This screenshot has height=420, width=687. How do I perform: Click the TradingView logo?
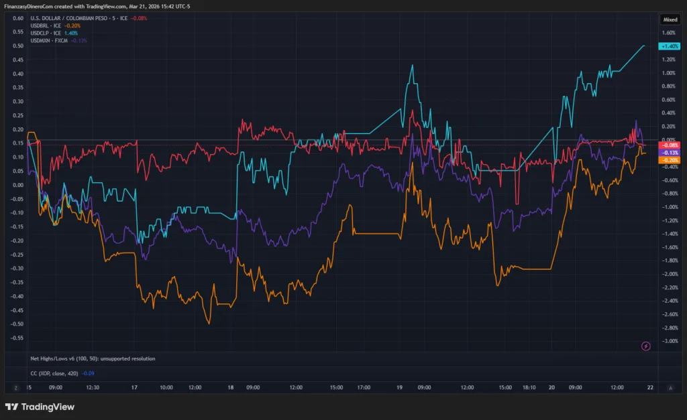(40, 407)
